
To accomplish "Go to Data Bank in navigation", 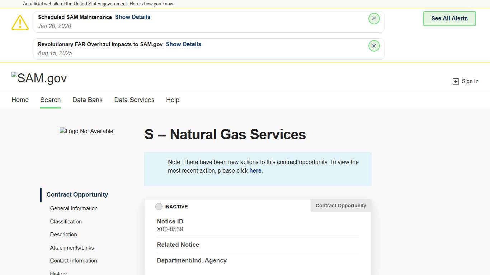I will tap(88, 100).
